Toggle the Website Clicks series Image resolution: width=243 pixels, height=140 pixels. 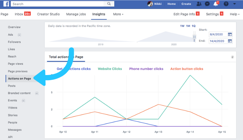110,69
